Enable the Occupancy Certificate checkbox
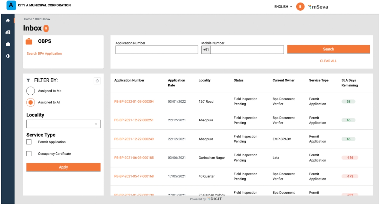This screenshot has width=380, height=205. coord(29,154)
